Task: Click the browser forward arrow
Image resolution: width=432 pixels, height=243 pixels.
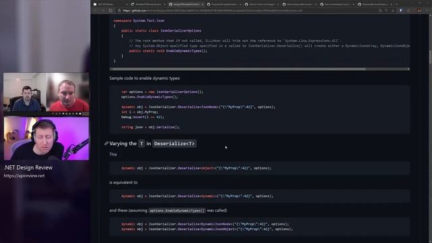Action: 103,11
